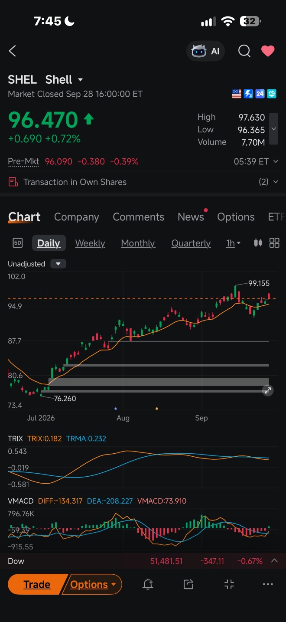Viewport: 286px width, 622px height.
Task: Tap the price alert bell icon
Action: click(148, 584)
